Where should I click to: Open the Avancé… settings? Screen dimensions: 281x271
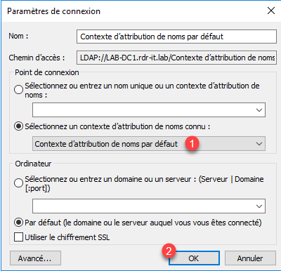click(x=35, y=258)
